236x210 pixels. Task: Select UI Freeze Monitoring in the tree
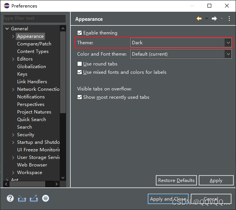[x=38, y=150]
